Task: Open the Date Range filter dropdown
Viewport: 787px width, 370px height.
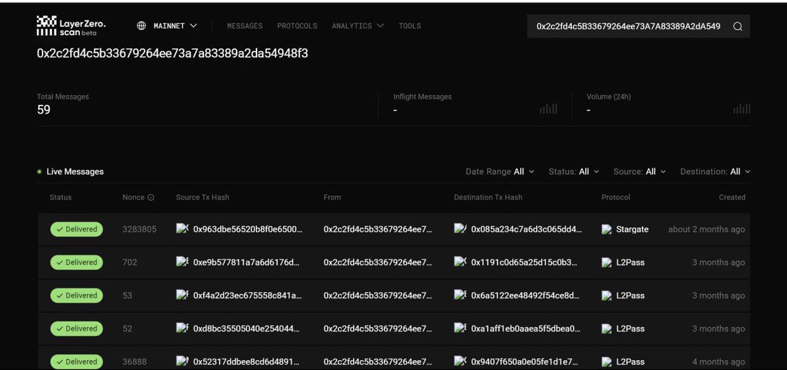Action: (500, 172)
